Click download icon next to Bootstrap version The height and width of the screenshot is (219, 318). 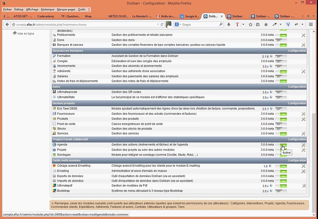tap(271, 191)
